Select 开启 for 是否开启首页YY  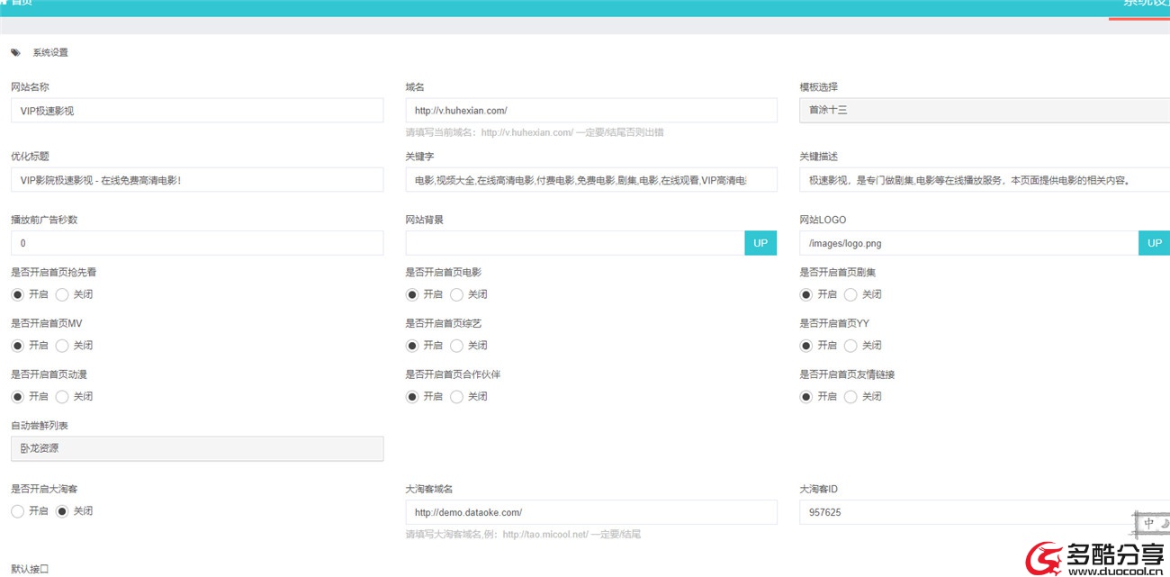806,346
